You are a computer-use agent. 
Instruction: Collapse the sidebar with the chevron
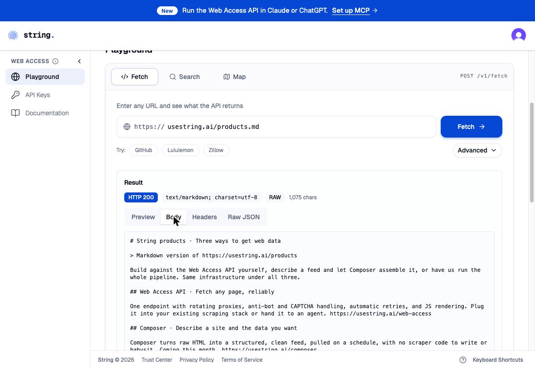[79, 61]
